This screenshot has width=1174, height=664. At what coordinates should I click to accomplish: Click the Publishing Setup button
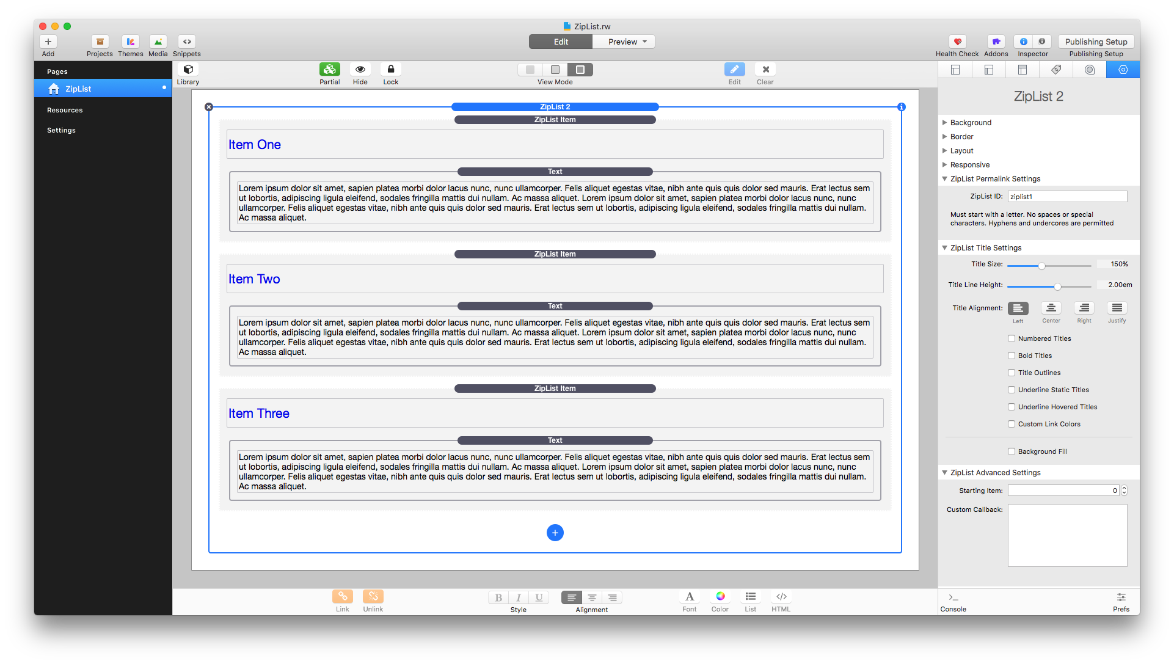(1096, 42)
